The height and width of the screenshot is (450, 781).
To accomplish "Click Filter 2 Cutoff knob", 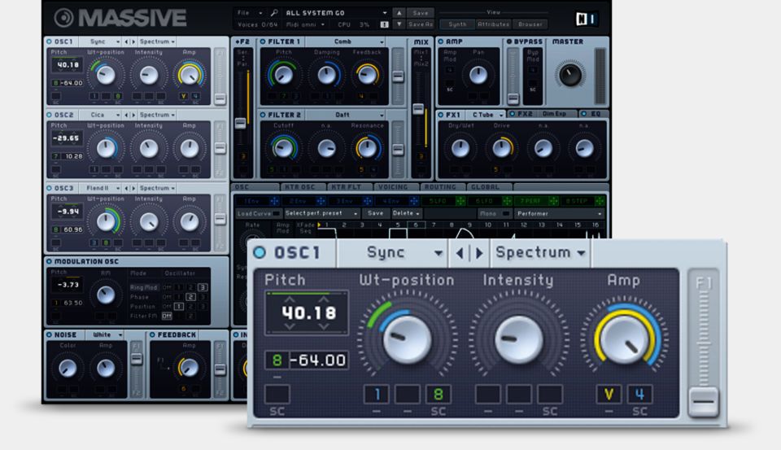I will 284,148.
